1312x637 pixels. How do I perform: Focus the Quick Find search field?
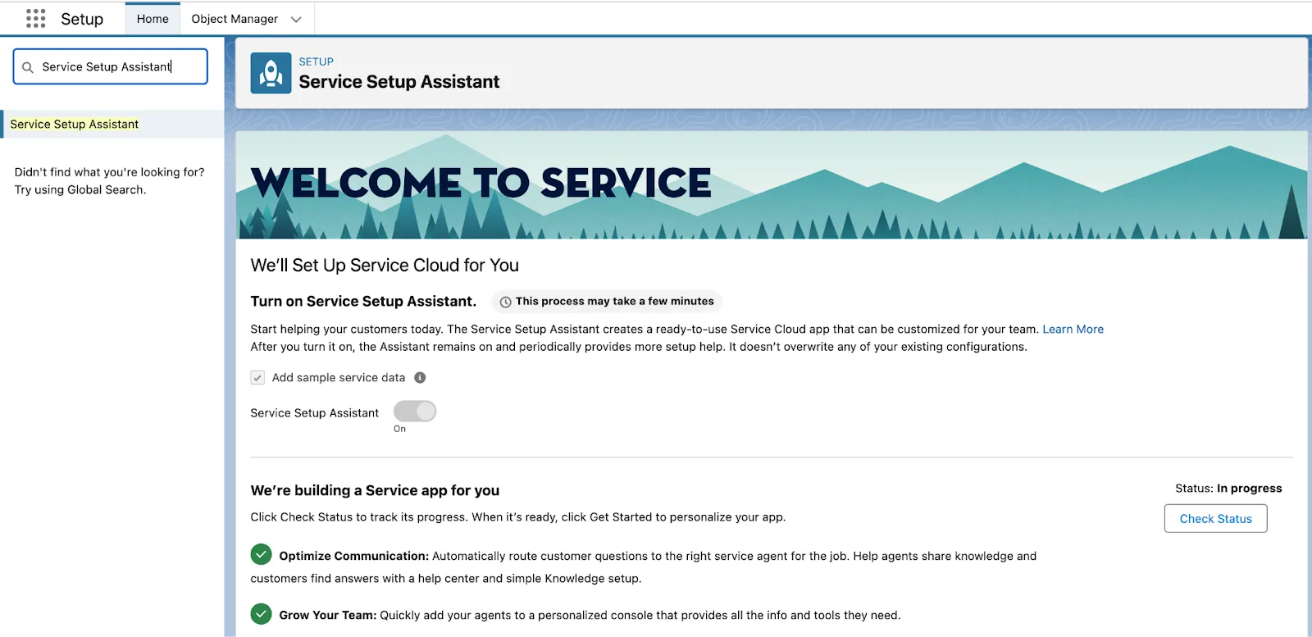tap(111, 66)
